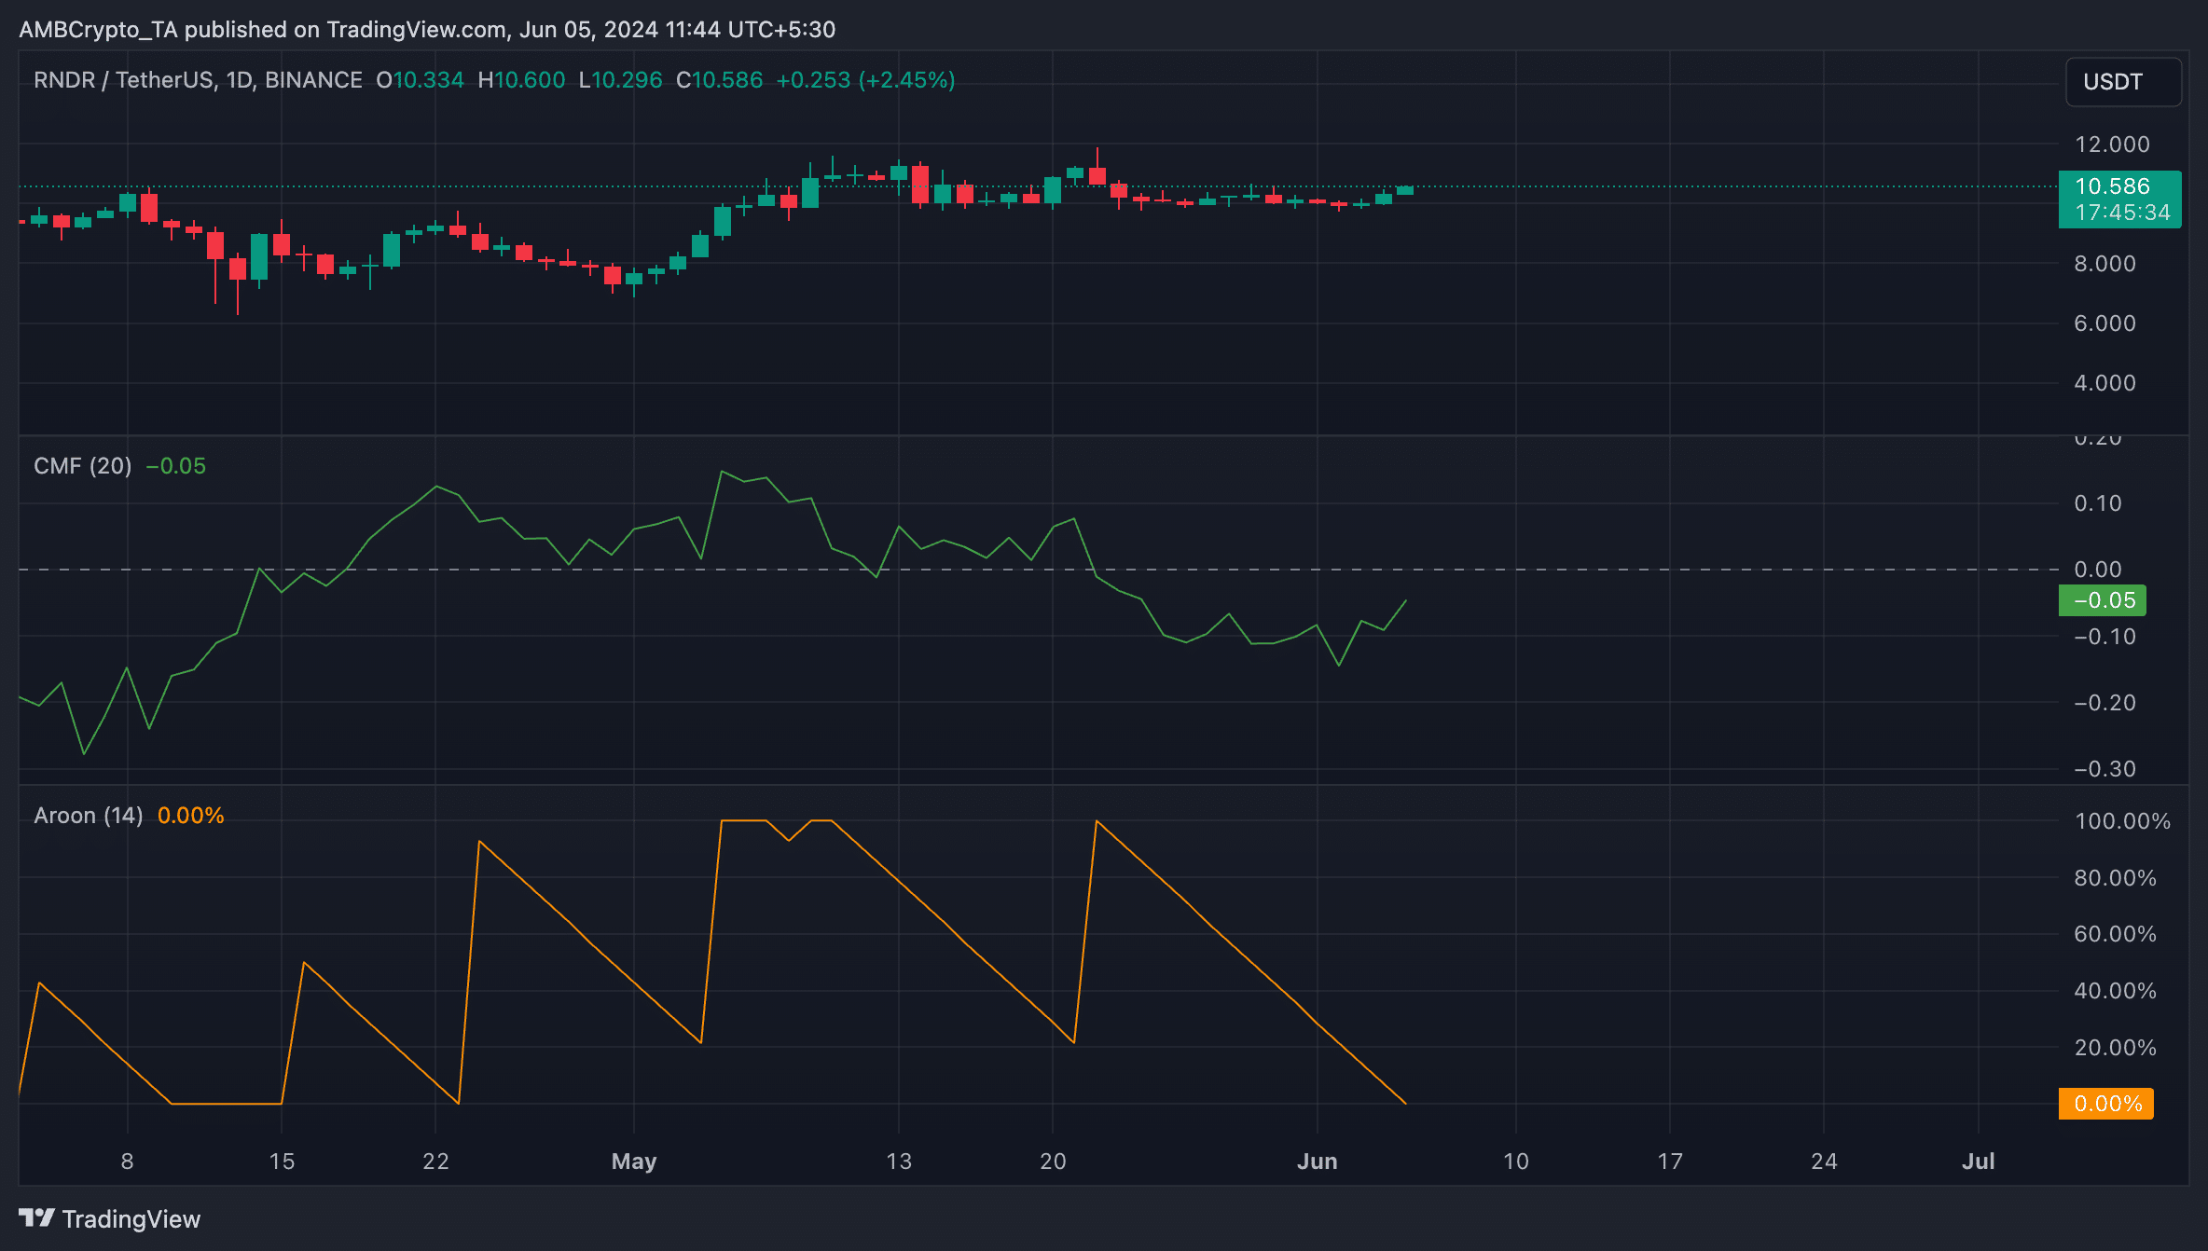2208x1251 pixels.
Task: Click the 4.000 price axis label
Action: click(x=2104, y=383)
